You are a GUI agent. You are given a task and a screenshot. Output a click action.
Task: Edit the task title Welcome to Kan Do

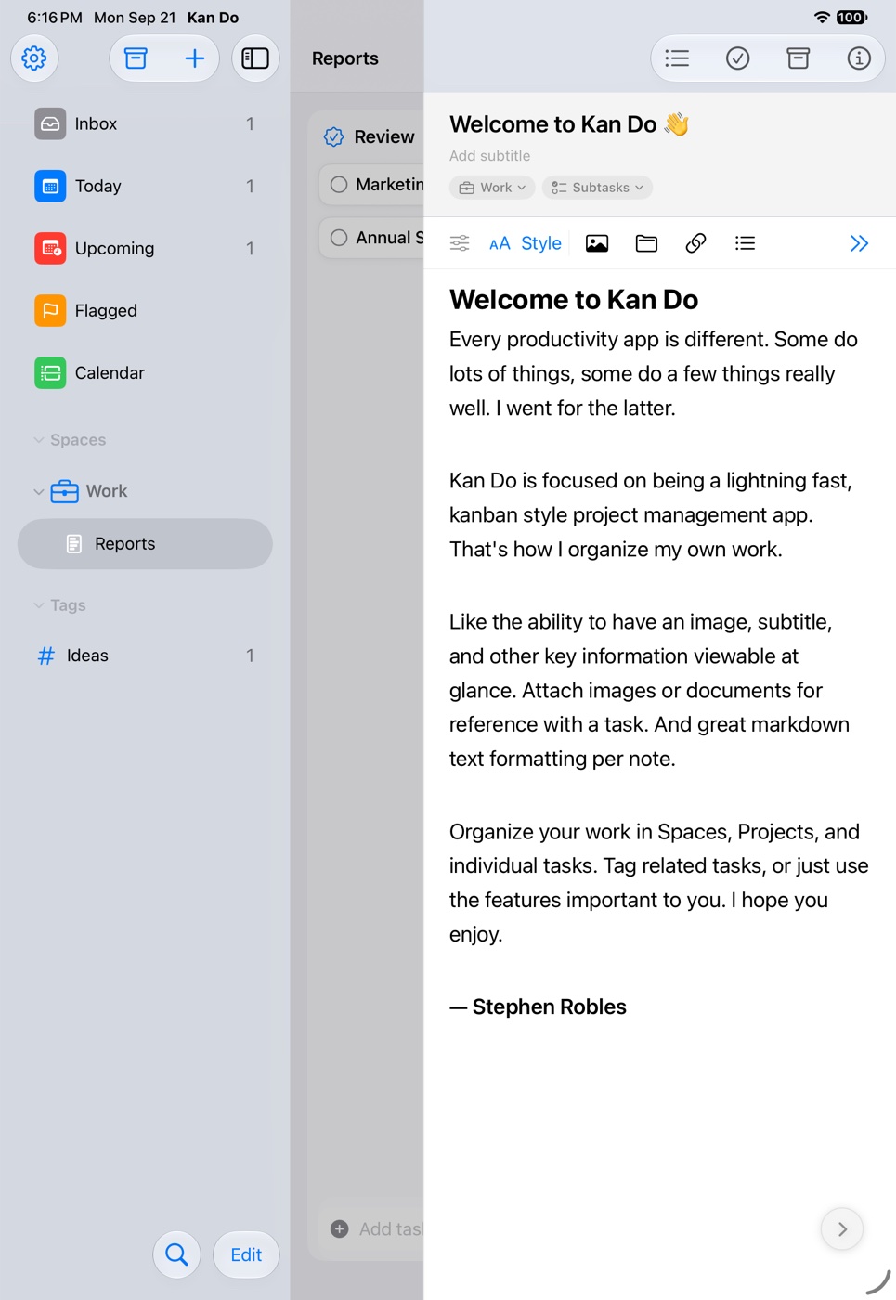[569, 124]
